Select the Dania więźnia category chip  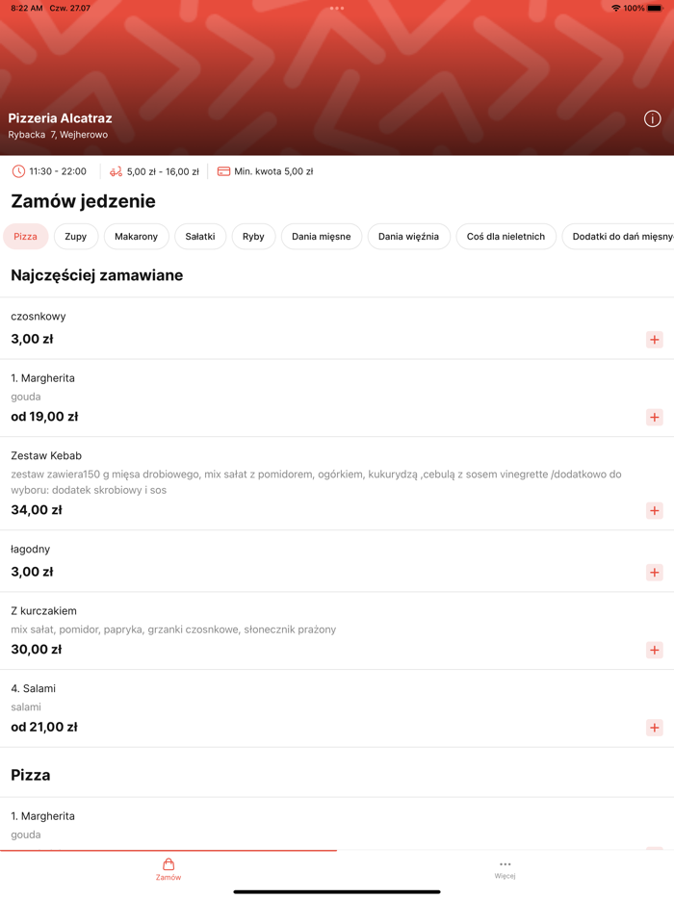408,236
